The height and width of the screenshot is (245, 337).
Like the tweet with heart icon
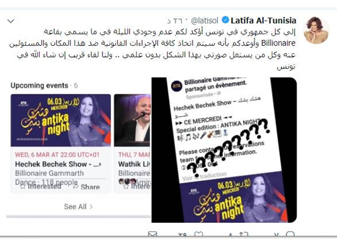(x=199, y=234)
